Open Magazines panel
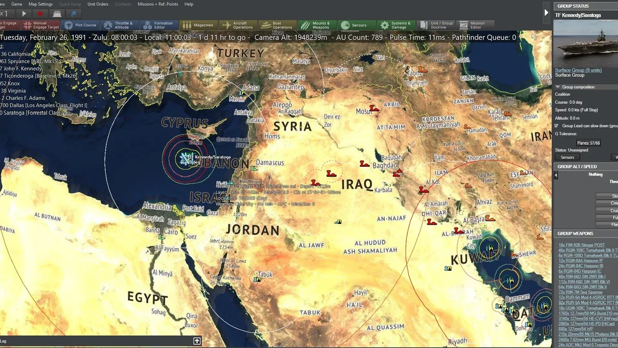 click(198, 25)
